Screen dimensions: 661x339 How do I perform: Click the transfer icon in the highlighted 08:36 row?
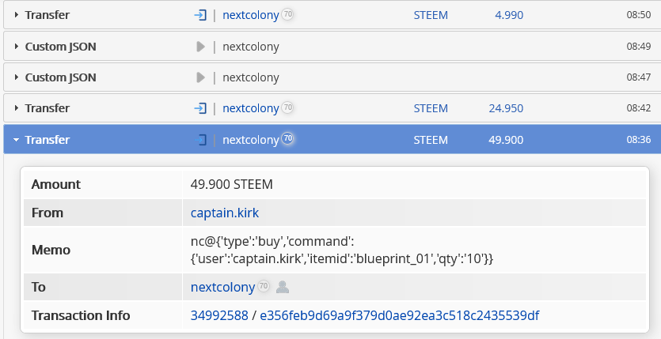201,140
